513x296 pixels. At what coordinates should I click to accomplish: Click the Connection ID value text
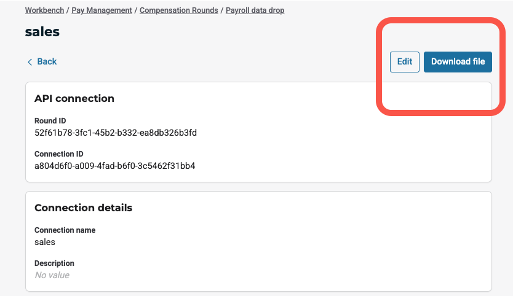tap(114, 166)
